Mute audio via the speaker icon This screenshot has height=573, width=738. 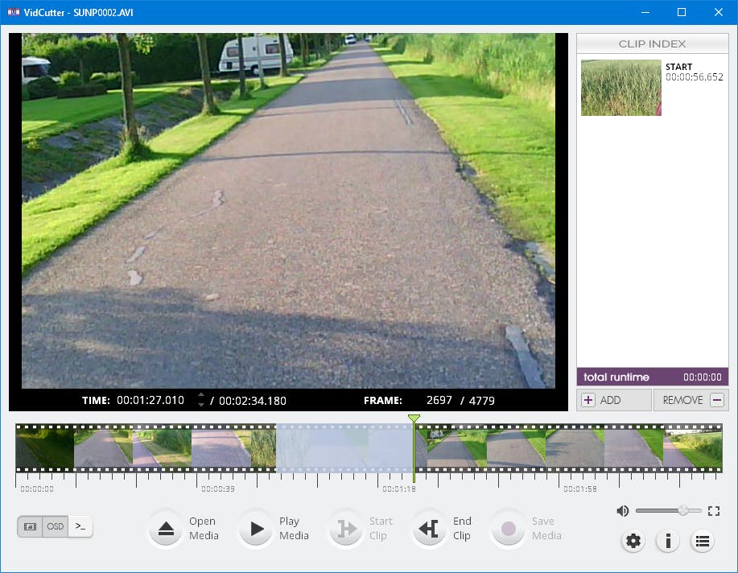point(622,509)
